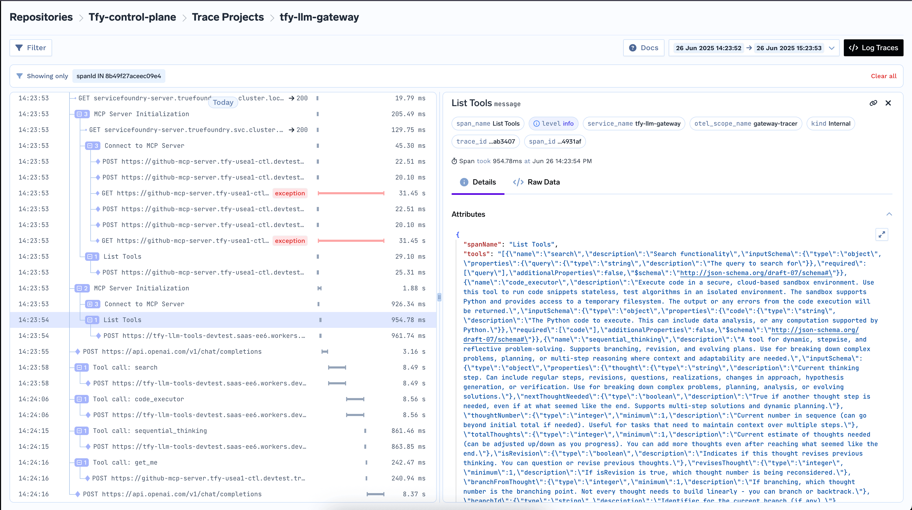Click the Log Traces button

[x=873, y=48]
